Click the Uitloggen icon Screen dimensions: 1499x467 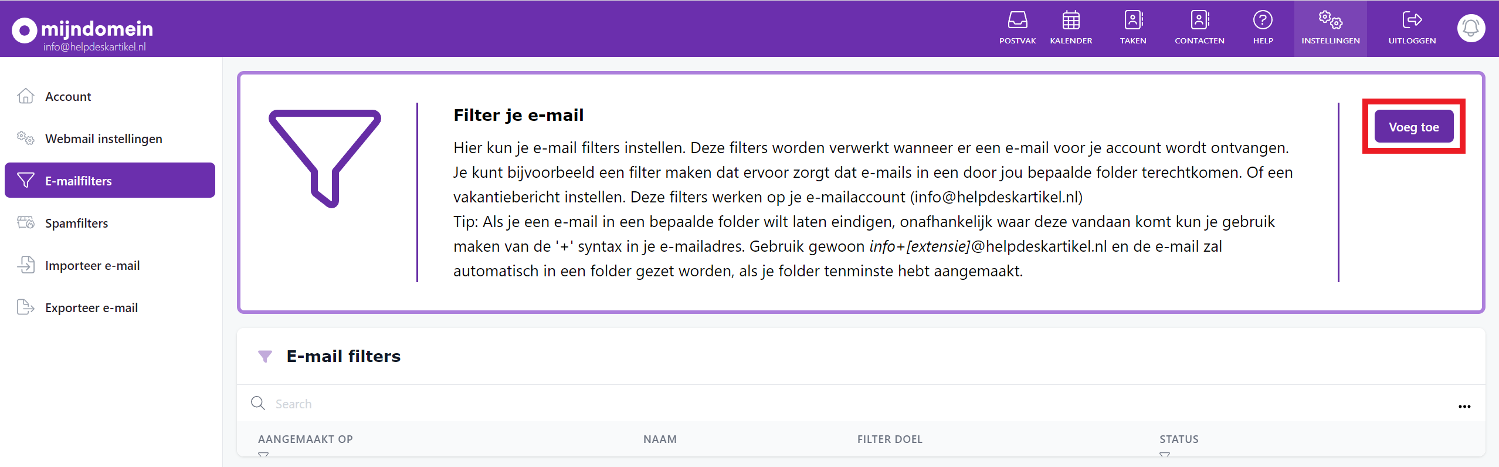pos(1412,19)
